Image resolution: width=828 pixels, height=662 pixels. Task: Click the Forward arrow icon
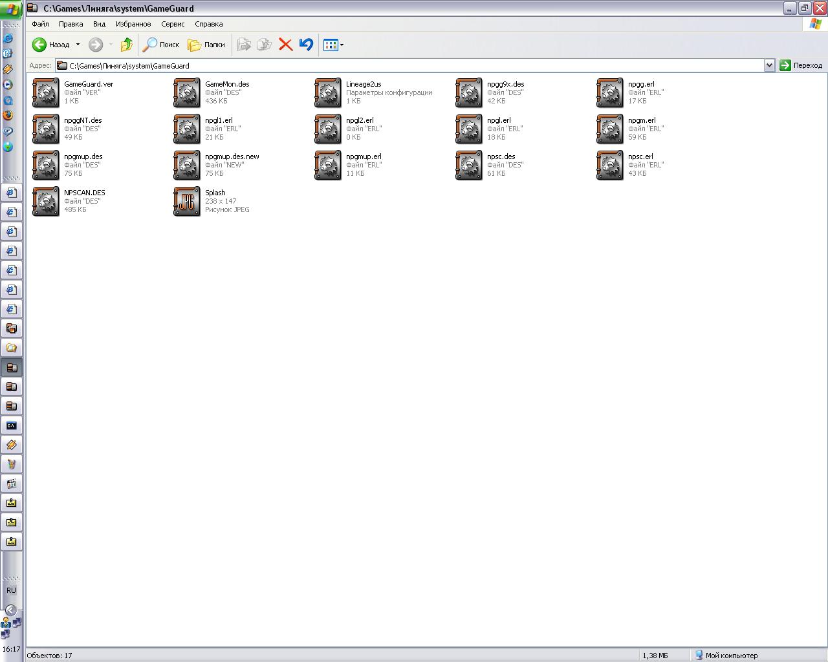tap(96, 45)
